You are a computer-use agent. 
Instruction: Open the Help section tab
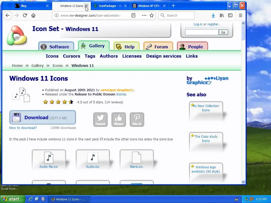127,47
